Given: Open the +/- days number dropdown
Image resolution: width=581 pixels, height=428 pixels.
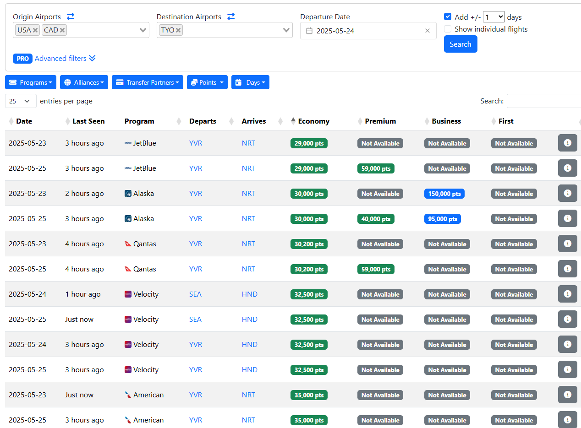Looking at the screenshot, I should [x=494, y=17].
